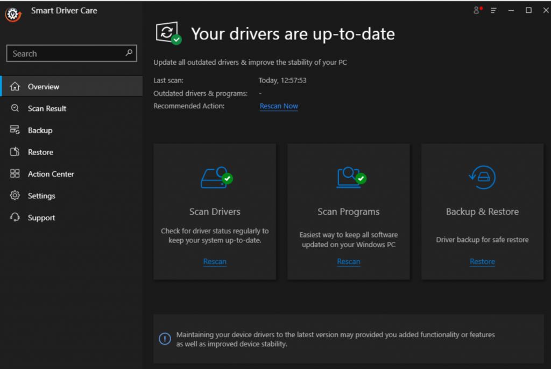
Task: Click the Scan Result magnifier icon
Action: coord(15,108)
